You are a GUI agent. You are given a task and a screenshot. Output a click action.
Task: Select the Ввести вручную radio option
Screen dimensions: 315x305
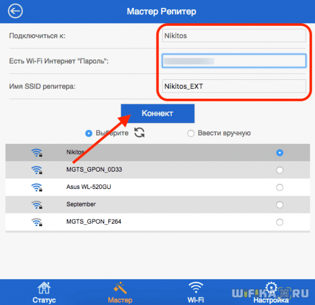click(191, 133)
